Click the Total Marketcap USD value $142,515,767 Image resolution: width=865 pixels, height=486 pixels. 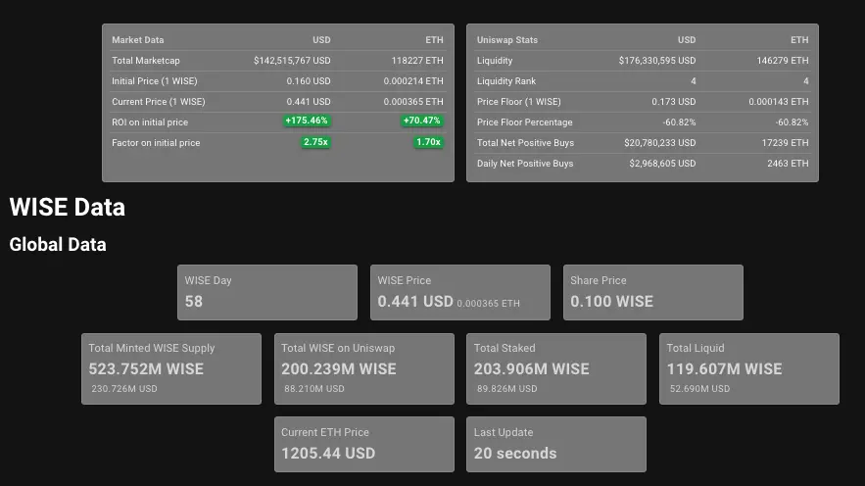[x=292, y=61]
